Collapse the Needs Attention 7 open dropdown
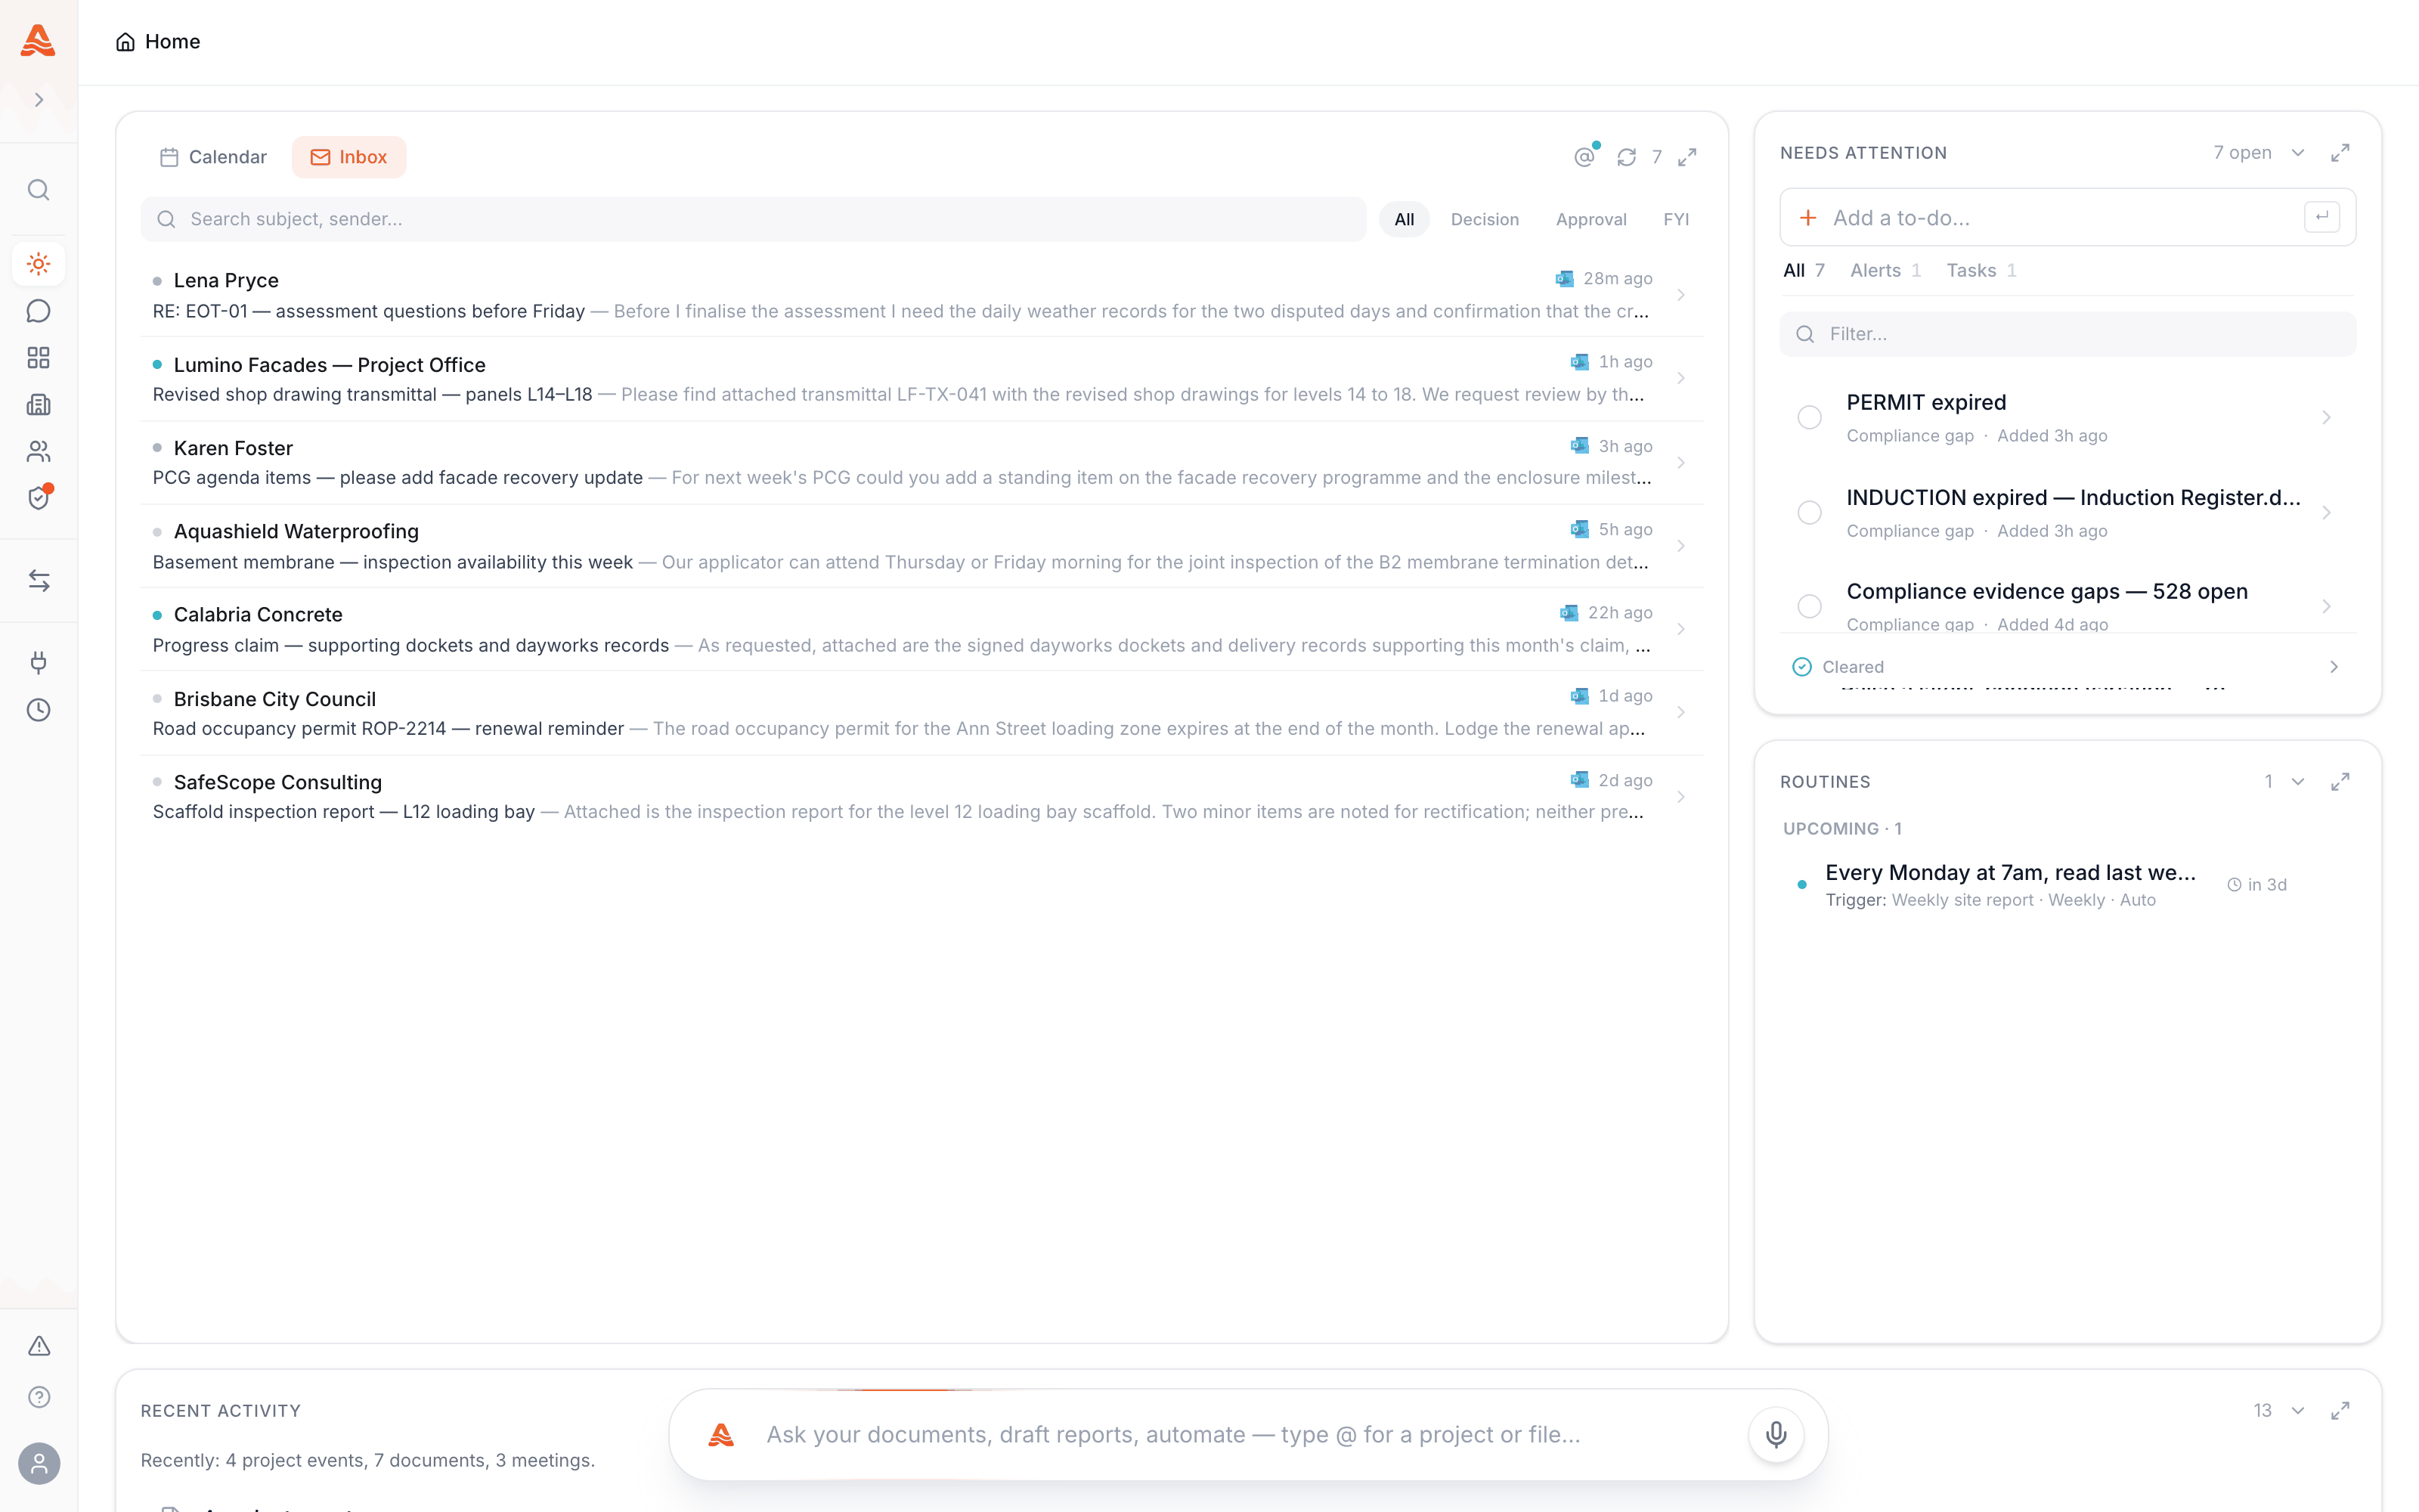2419x1512 pixels. tap(2298, 153)
